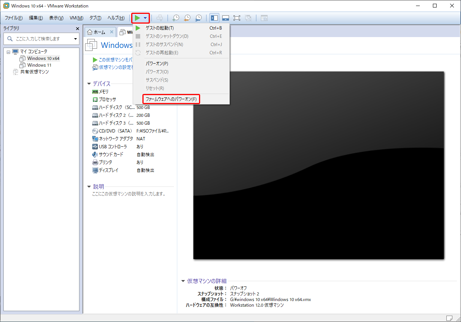This screenshot has width=461, height=322.
Task: Toggle the thumbnail bar view button
Action: coord(226,18)
